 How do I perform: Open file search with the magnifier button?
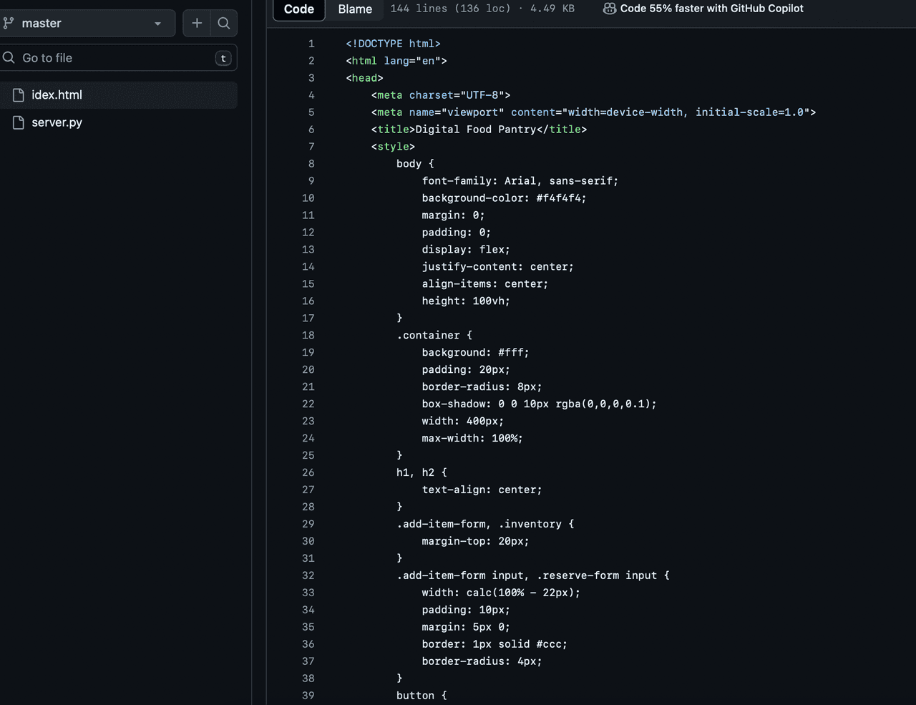click(x=224, y=24)
